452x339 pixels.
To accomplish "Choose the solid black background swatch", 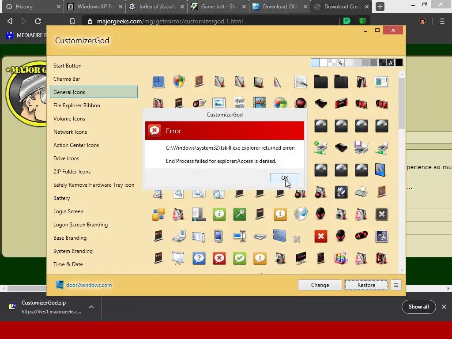I will [x=399, y=63].
